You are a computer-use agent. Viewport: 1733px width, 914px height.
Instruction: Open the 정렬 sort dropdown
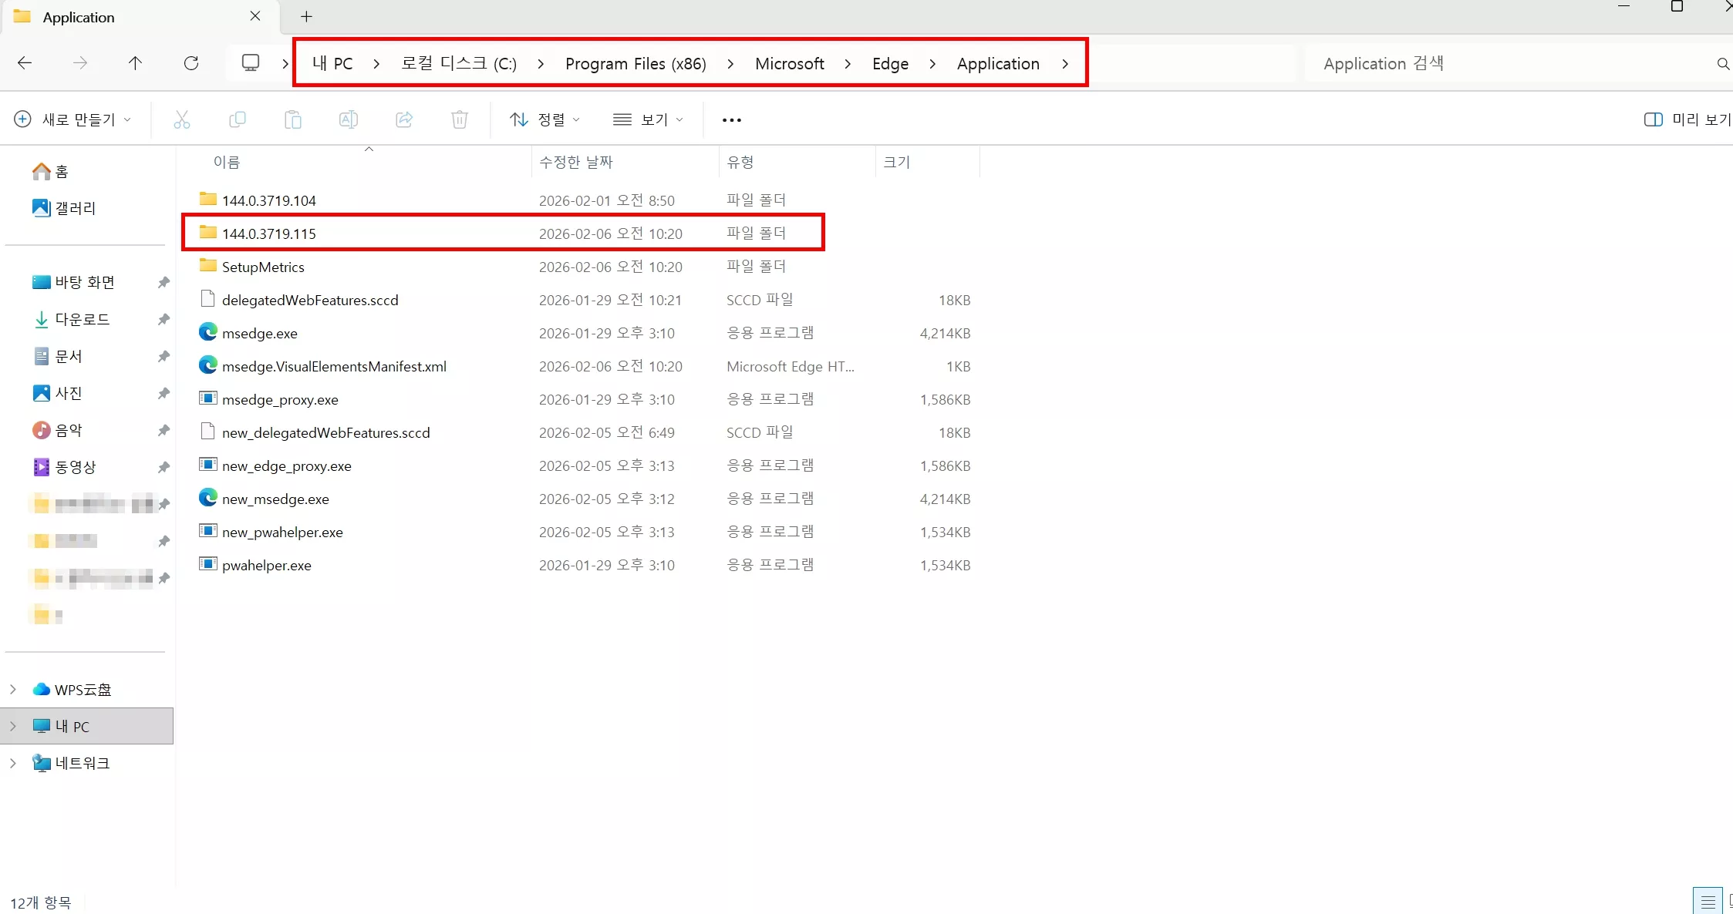point(544,119)
